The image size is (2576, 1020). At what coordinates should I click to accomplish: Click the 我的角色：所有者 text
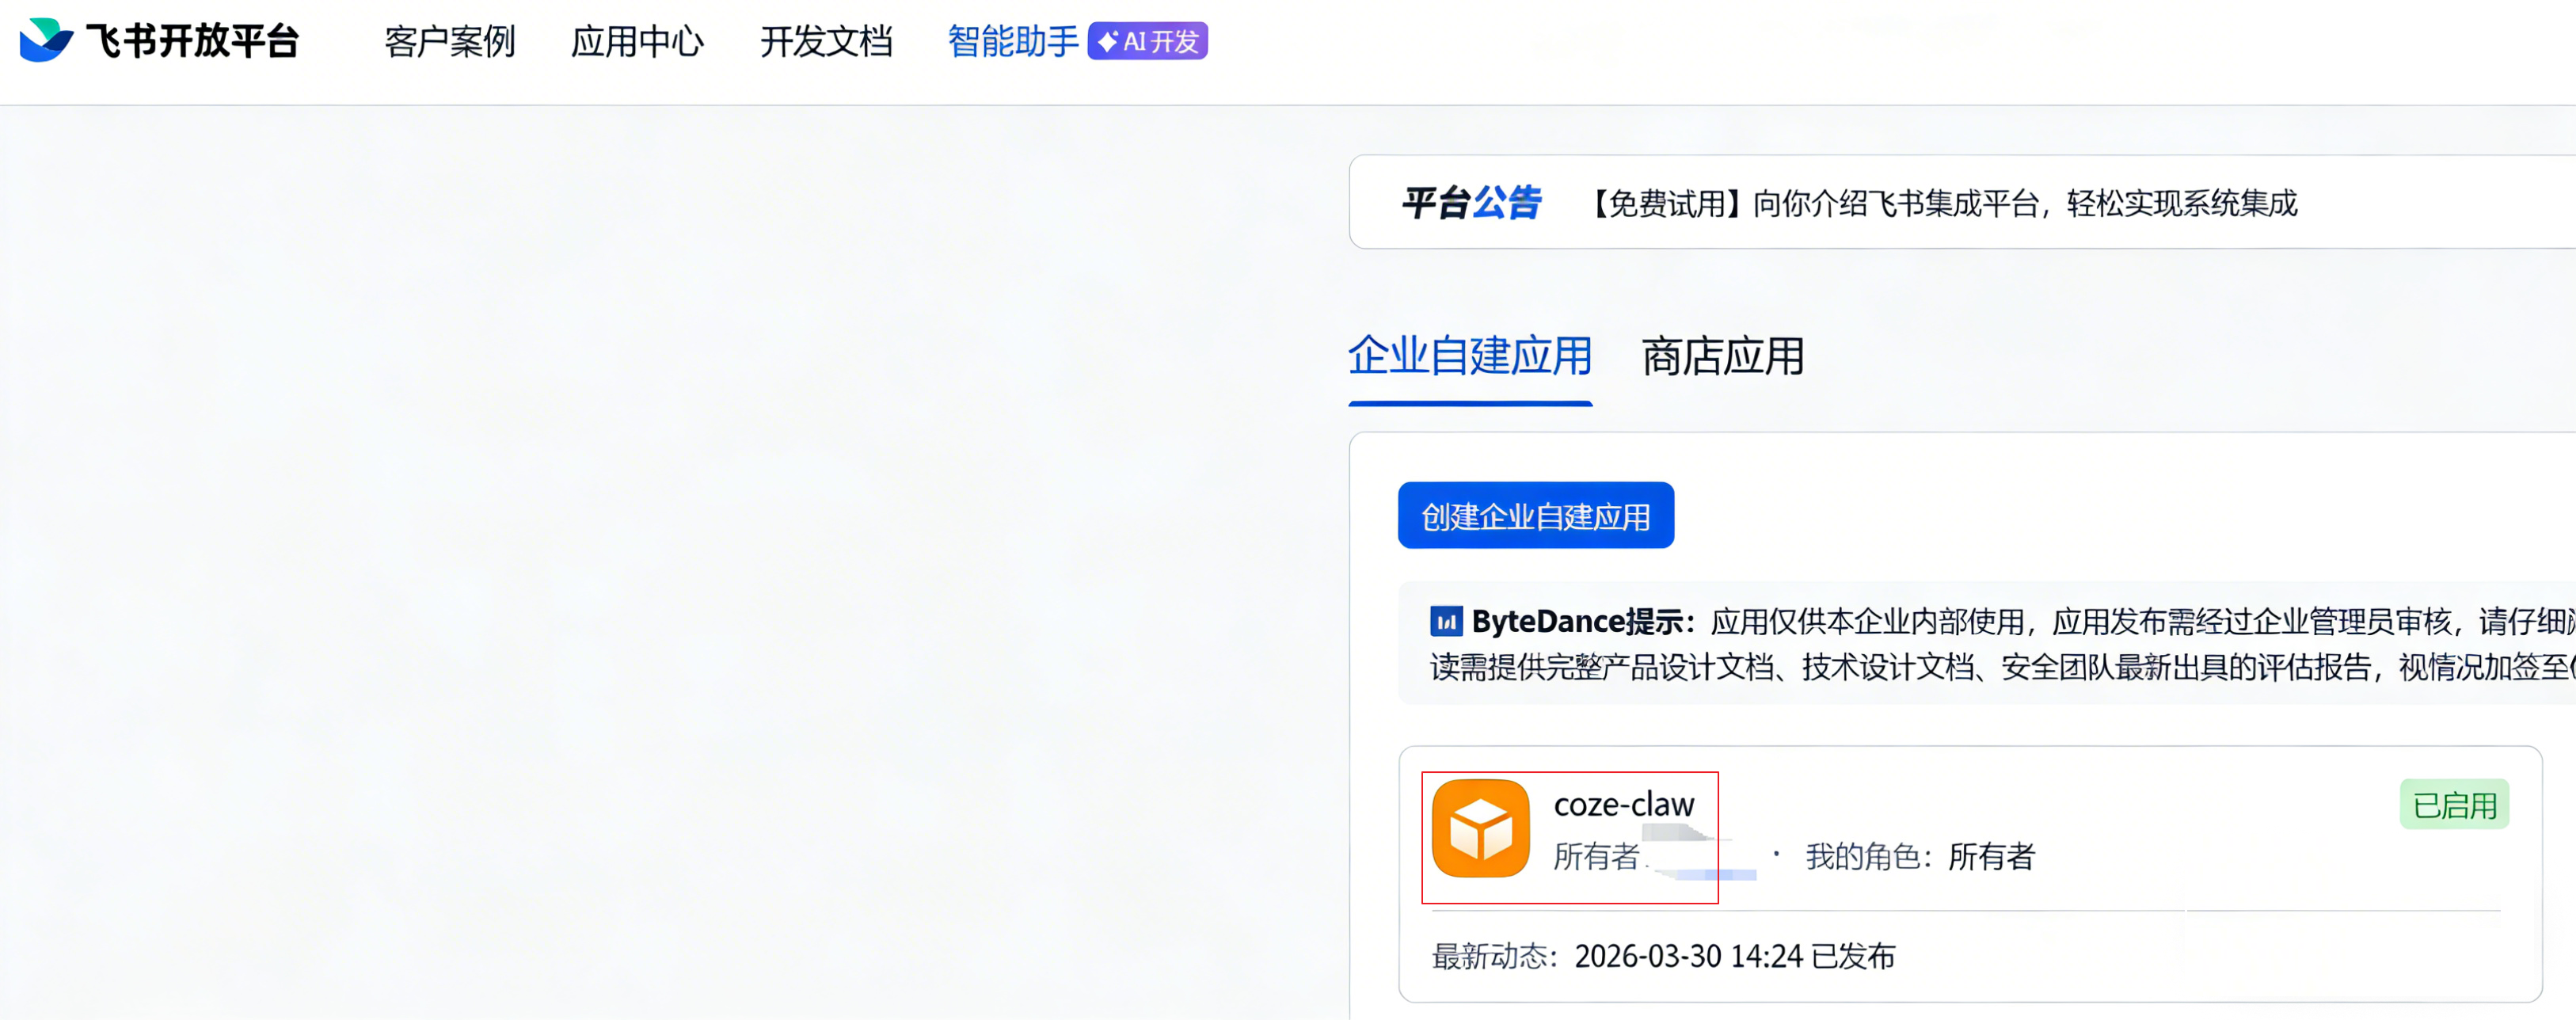click(x=1920, y=856)
